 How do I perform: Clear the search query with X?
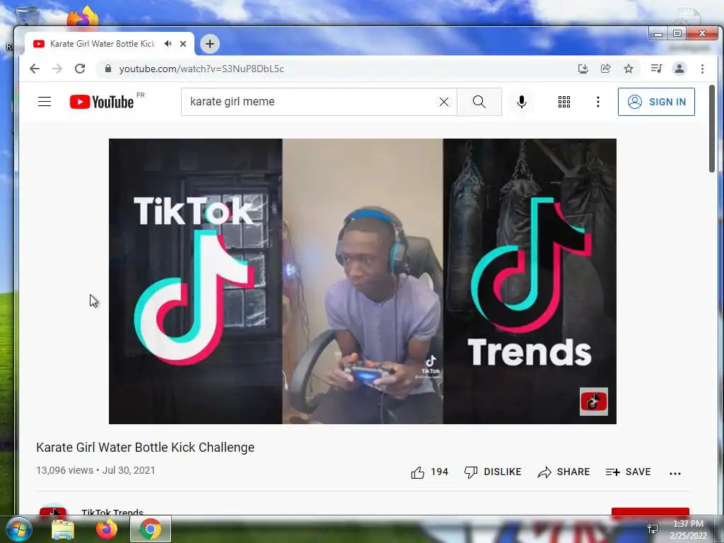(x=444, y=102)
